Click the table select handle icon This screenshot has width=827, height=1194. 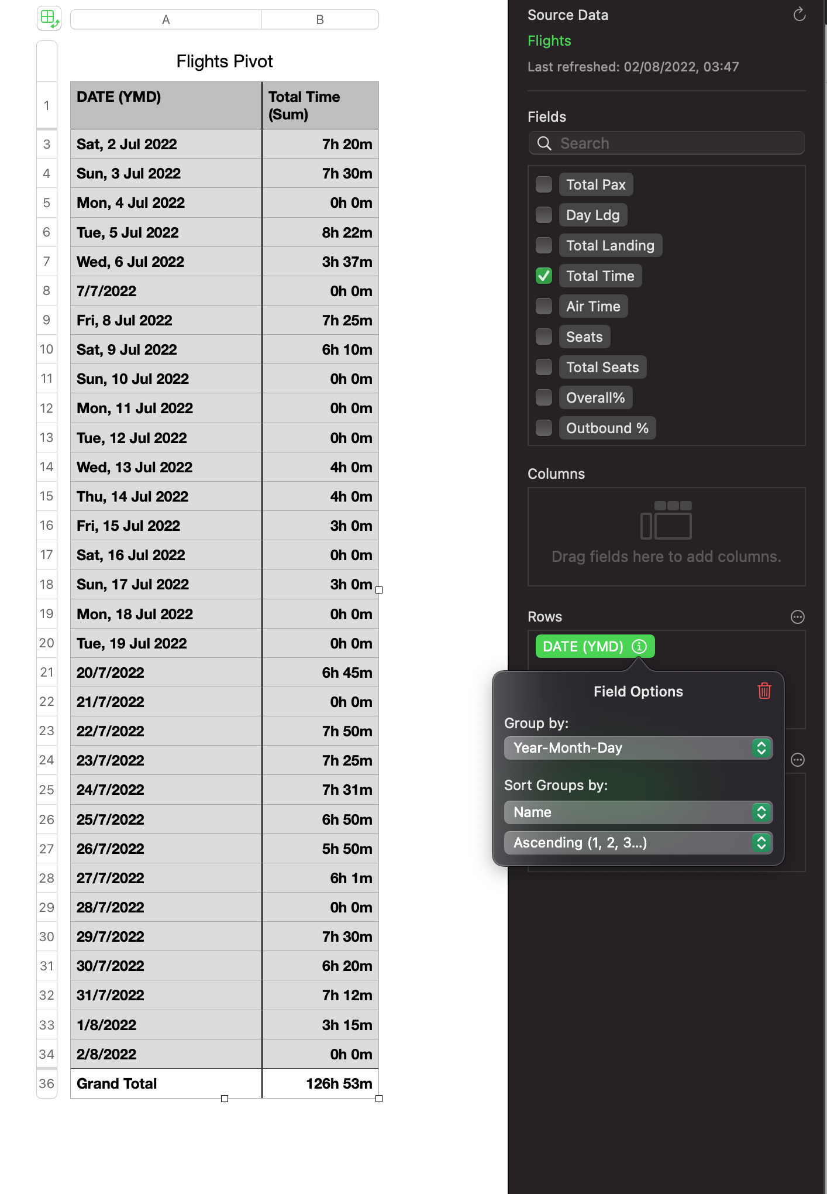click(x=49, y=18)
